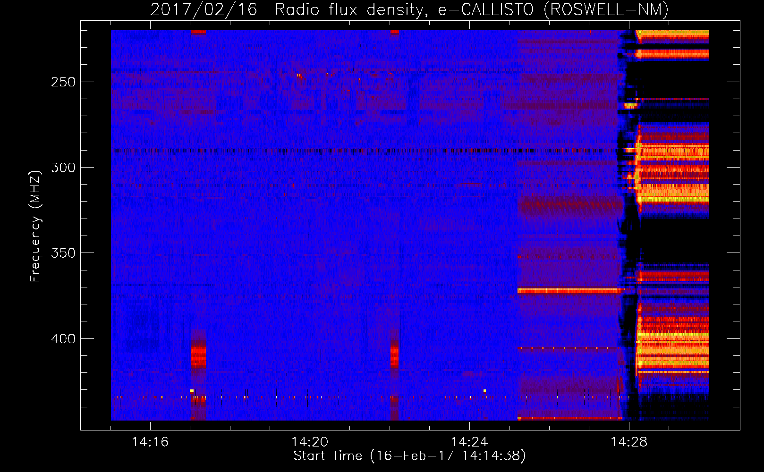
Task: Click the X-axis label "Start Time (16-Feb-17 14:14:38)"
Action: point(409,456)
